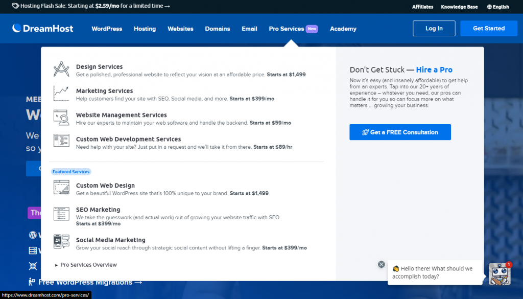Click the New badge beside Pro Services

point(312,29)
